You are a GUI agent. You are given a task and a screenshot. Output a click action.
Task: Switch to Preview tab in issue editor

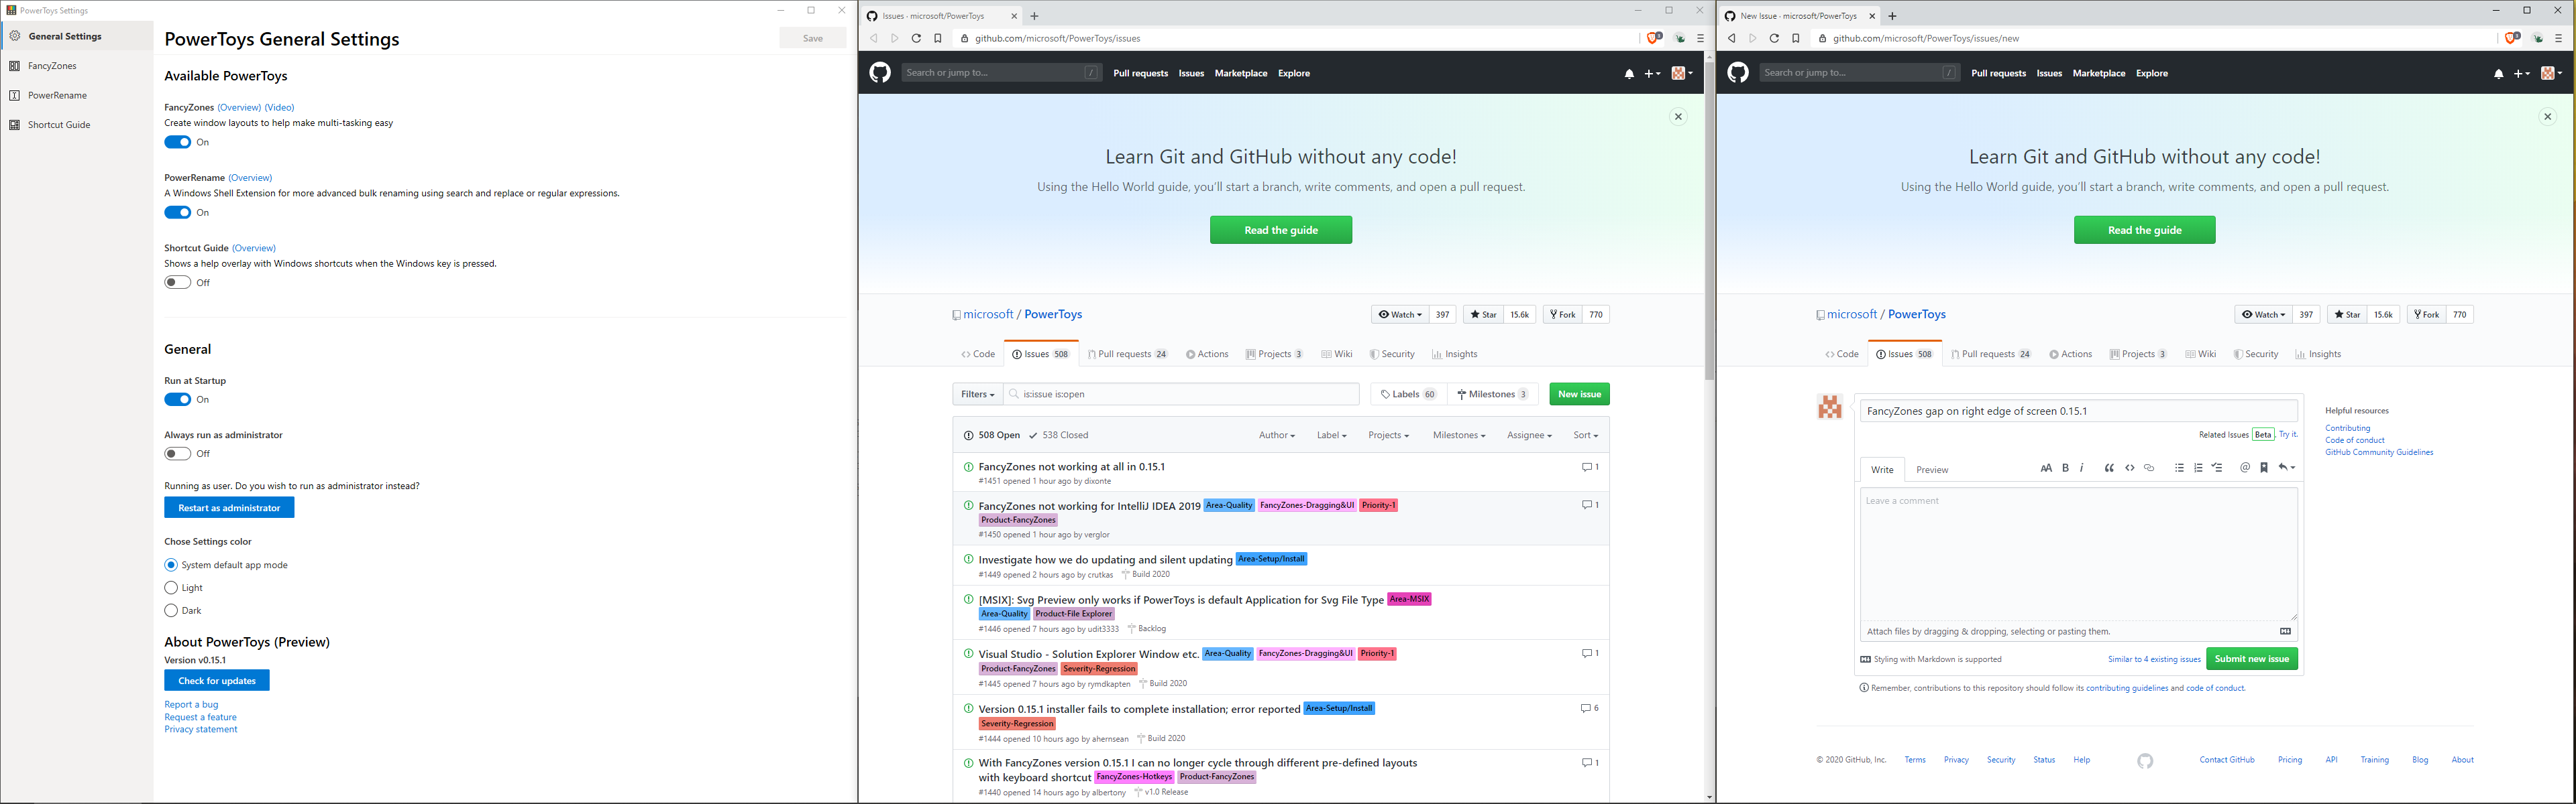coord(1931,470)
